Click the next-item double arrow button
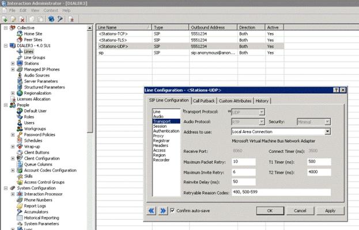The image size is (359, 230). coord(163,211)
